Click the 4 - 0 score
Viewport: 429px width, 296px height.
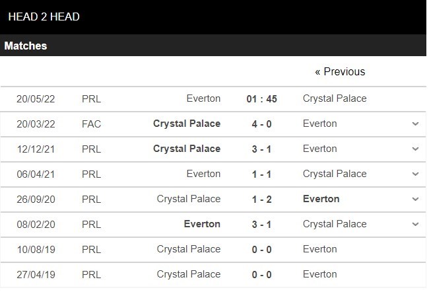pos(261,124)
